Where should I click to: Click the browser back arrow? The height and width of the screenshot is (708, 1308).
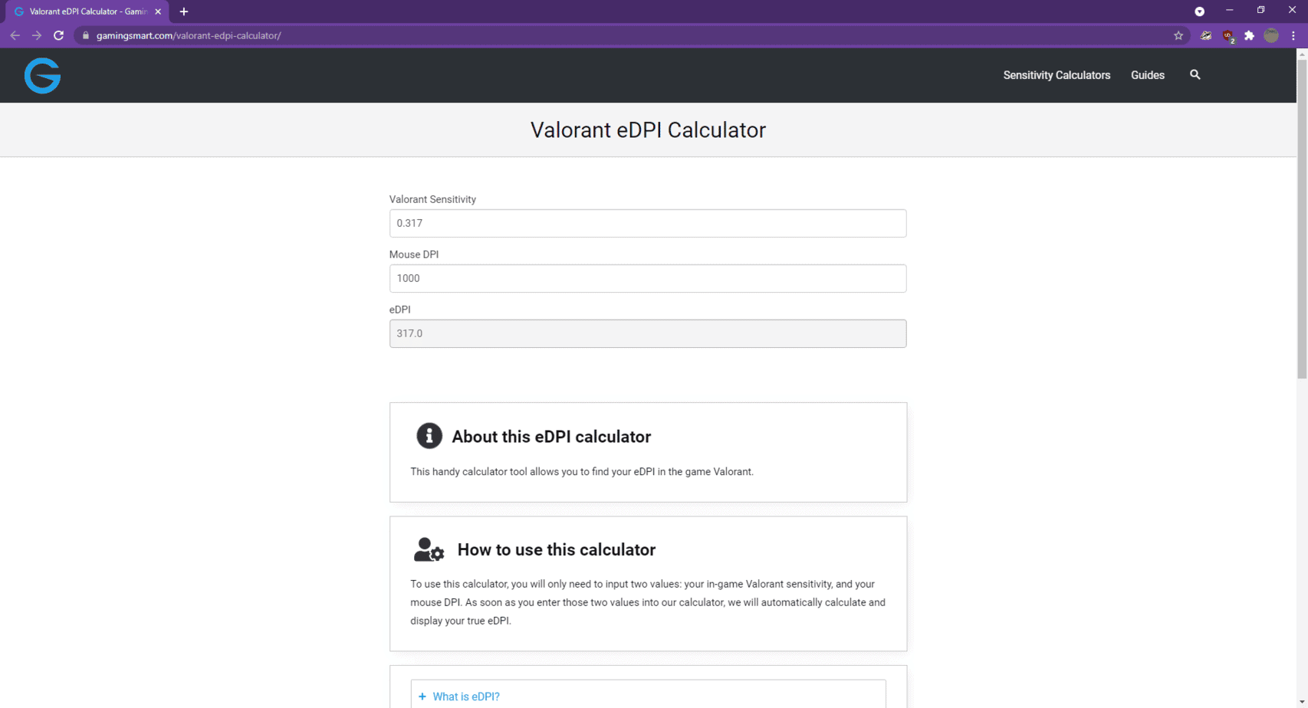(15, 35)
